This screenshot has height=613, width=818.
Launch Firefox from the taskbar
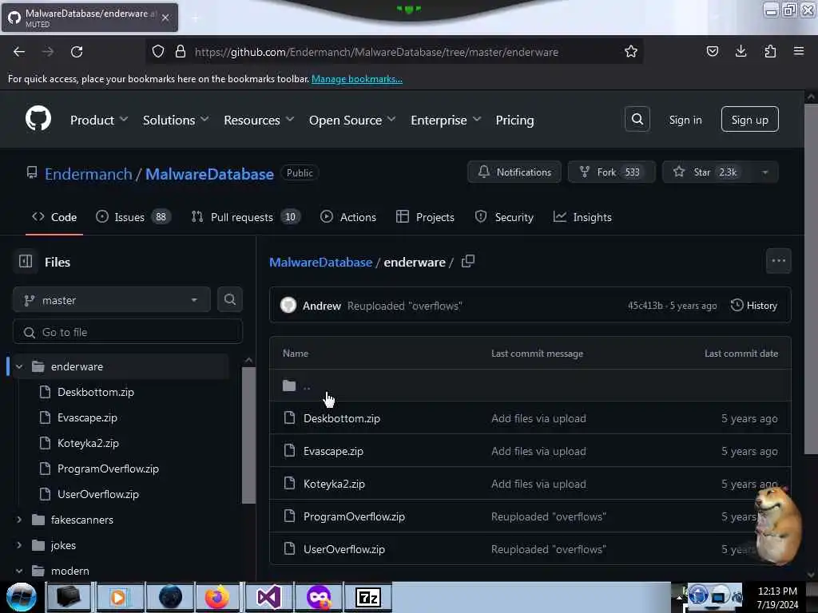217,597
